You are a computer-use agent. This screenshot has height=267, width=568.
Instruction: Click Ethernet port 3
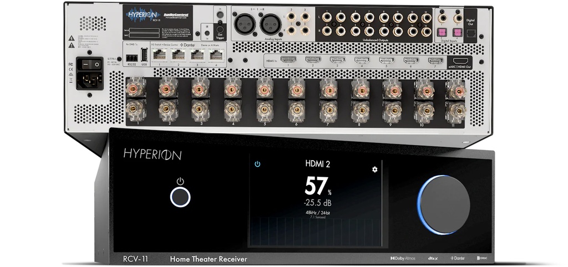(198, 55)
